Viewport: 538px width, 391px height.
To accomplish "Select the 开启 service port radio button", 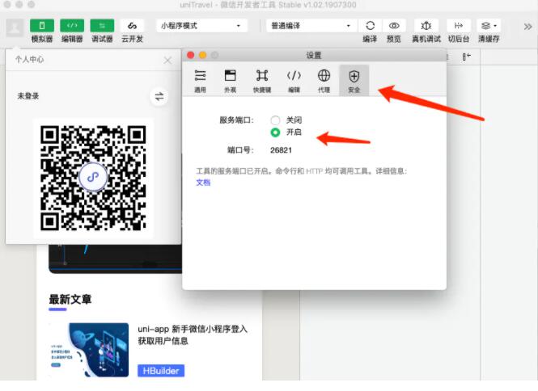I will (x=276, y=132).
